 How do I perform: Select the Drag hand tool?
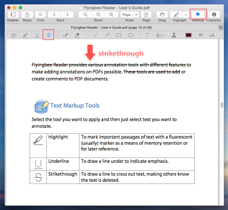point(162,15)
